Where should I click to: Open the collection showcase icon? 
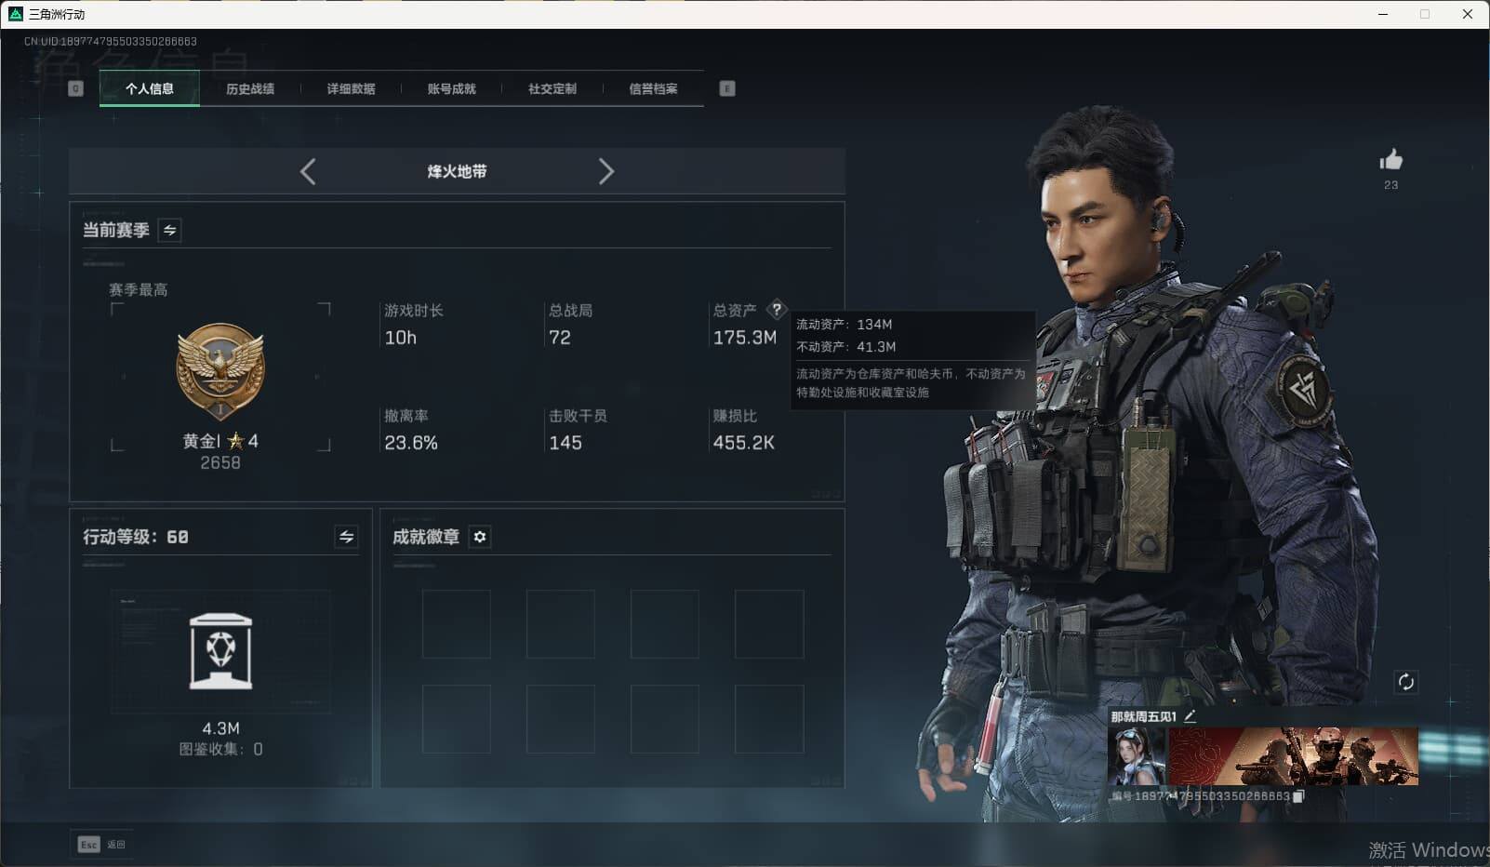(x=220, y=651)
